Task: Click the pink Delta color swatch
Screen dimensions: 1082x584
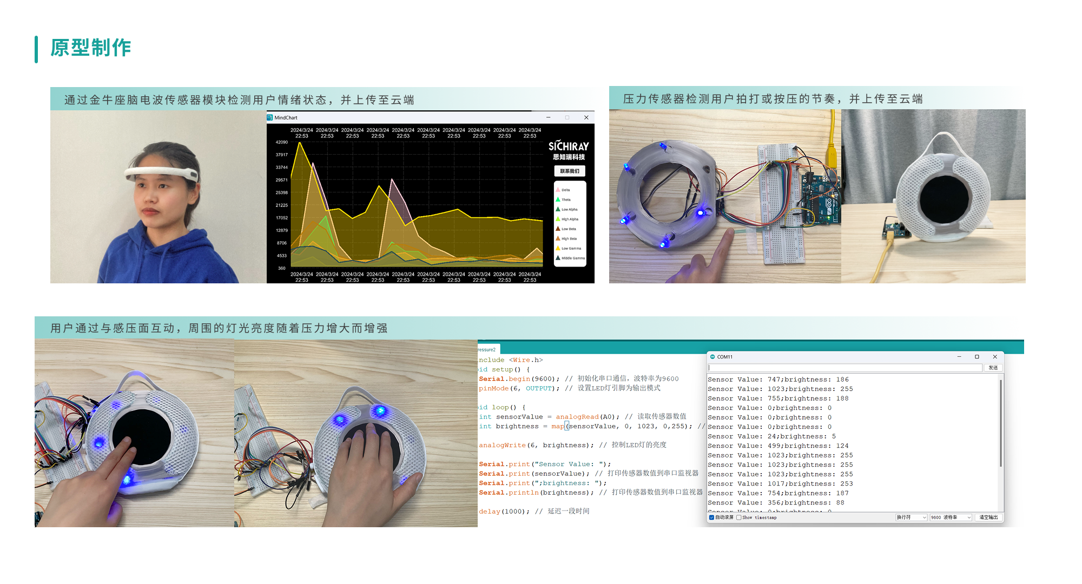Action: [x=558, y=189]
